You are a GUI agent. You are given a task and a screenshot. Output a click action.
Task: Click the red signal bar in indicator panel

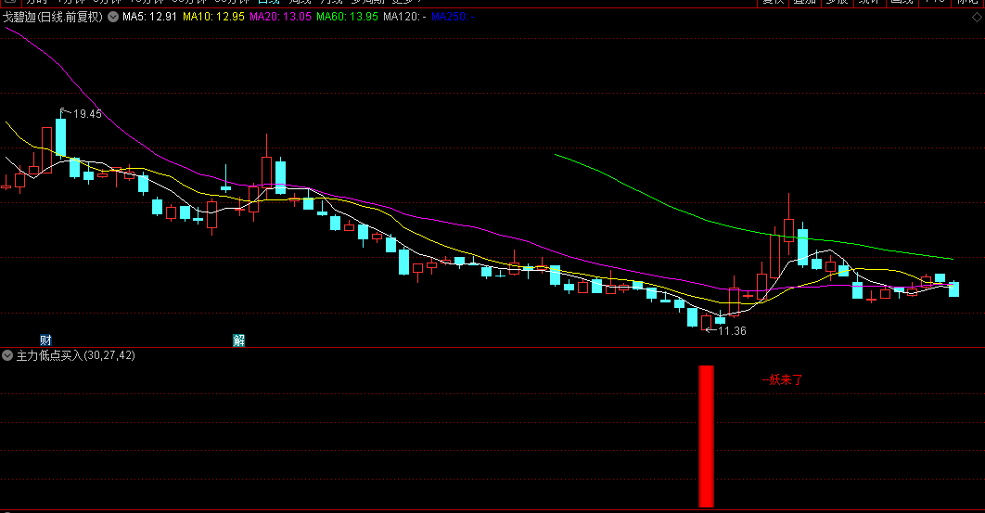point(706,436)
